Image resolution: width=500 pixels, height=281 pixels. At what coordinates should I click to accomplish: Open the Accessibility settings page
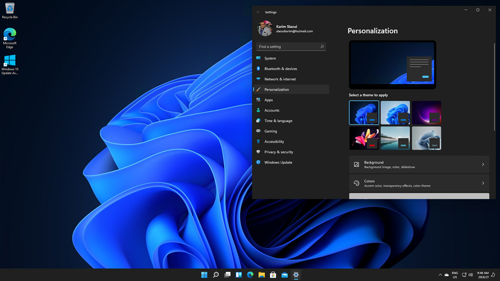click(274, 141)
